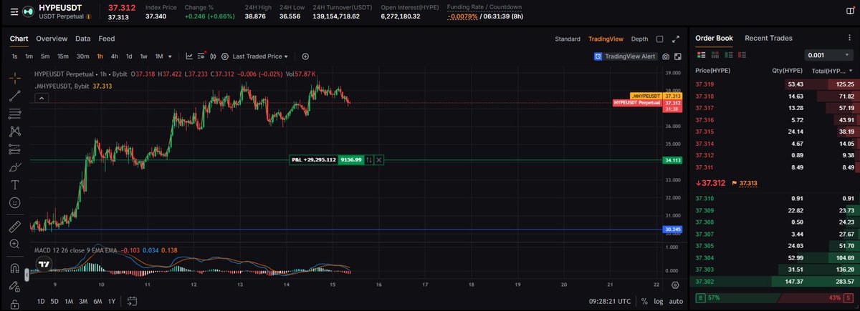Switch to the Overview tab
The height and width of the screenshot is (311, 860).
(52, 39)
